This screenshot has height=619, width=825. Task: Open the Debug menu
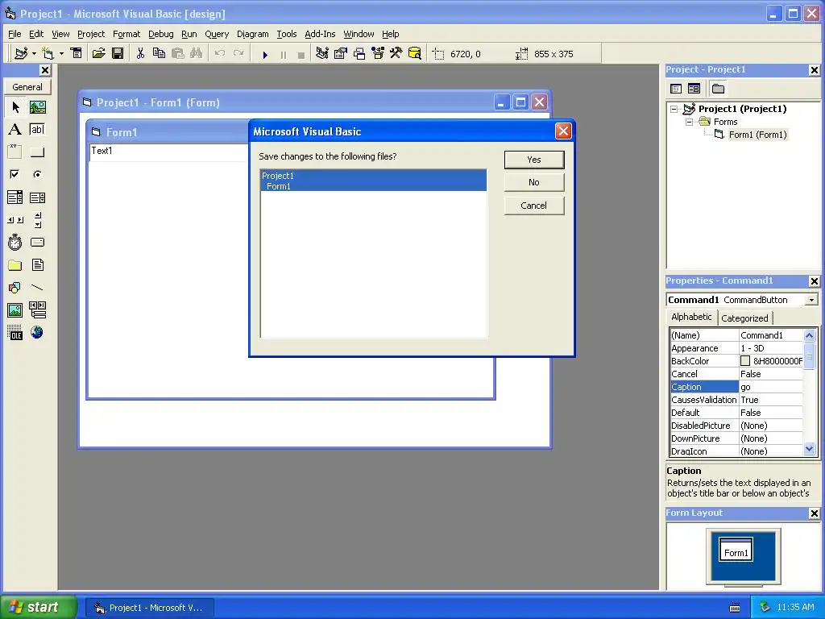tap(161, 34)
